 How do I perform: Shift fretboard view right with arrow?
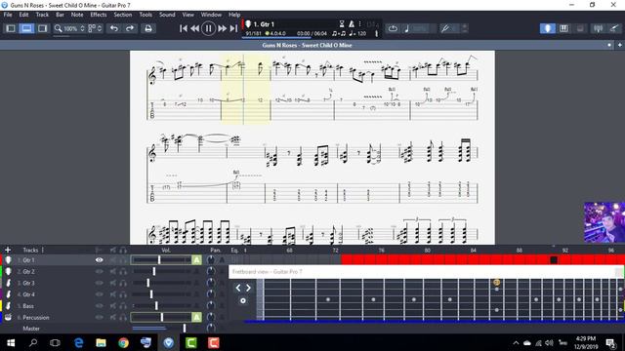(248, 288)
